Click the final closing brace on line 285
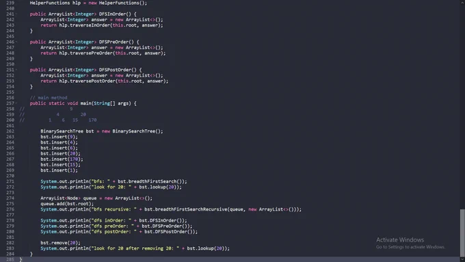 [21, 260]
